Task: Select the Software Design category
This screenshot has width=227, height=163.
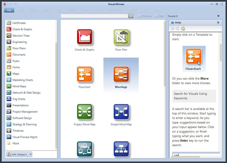Action: pos(19,118)
